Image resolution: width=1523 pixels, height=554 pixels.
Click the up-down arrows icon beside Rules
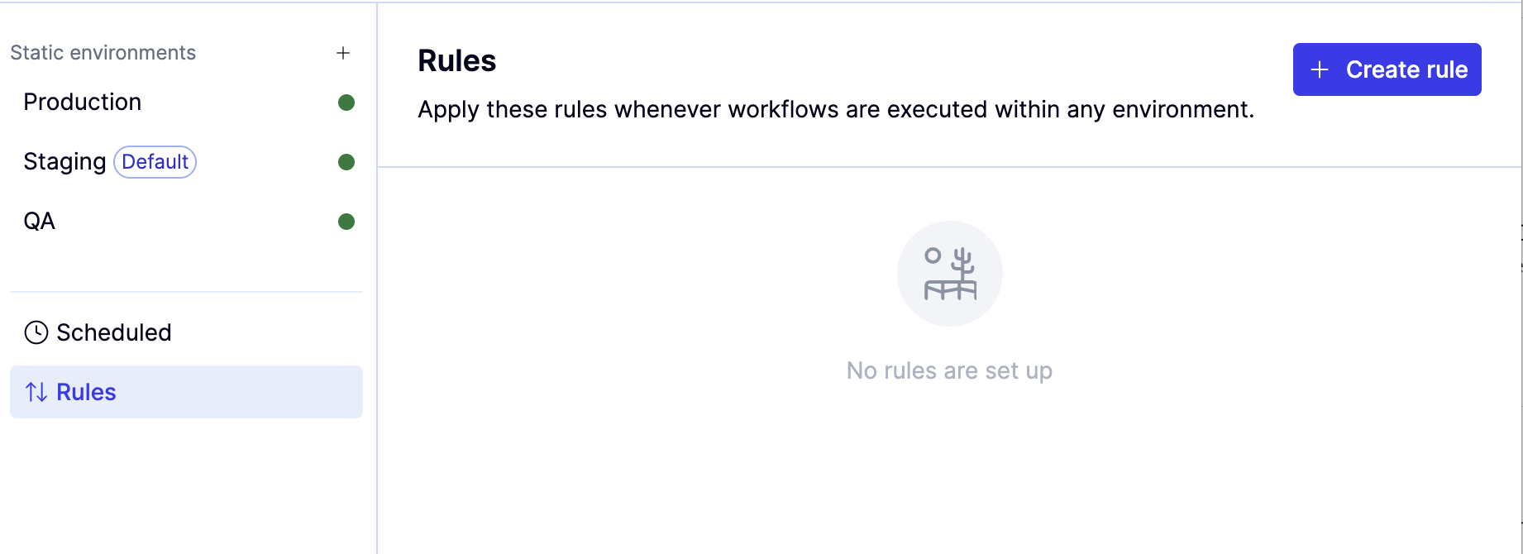(x=36, y=392)
